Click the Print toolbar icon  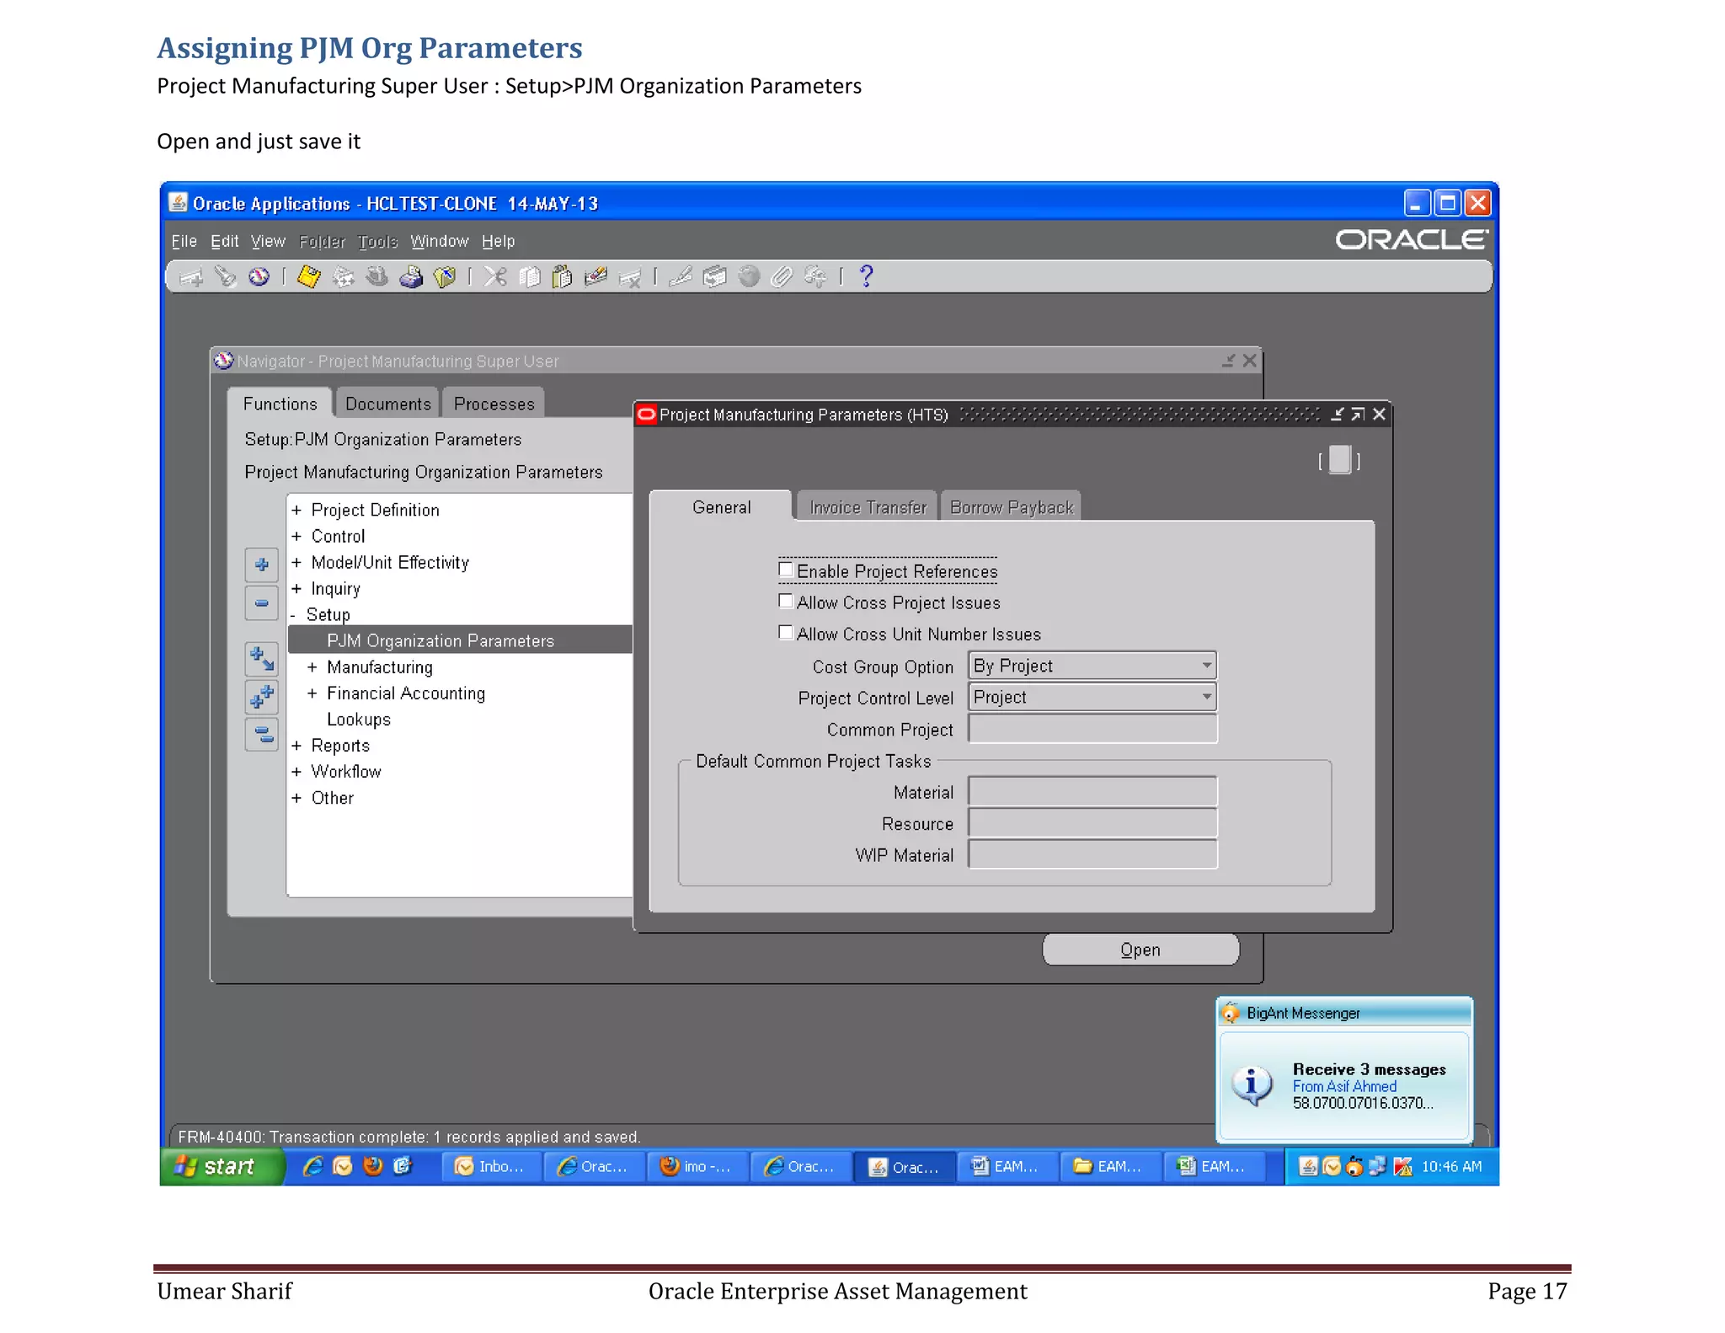coord(411,276)
